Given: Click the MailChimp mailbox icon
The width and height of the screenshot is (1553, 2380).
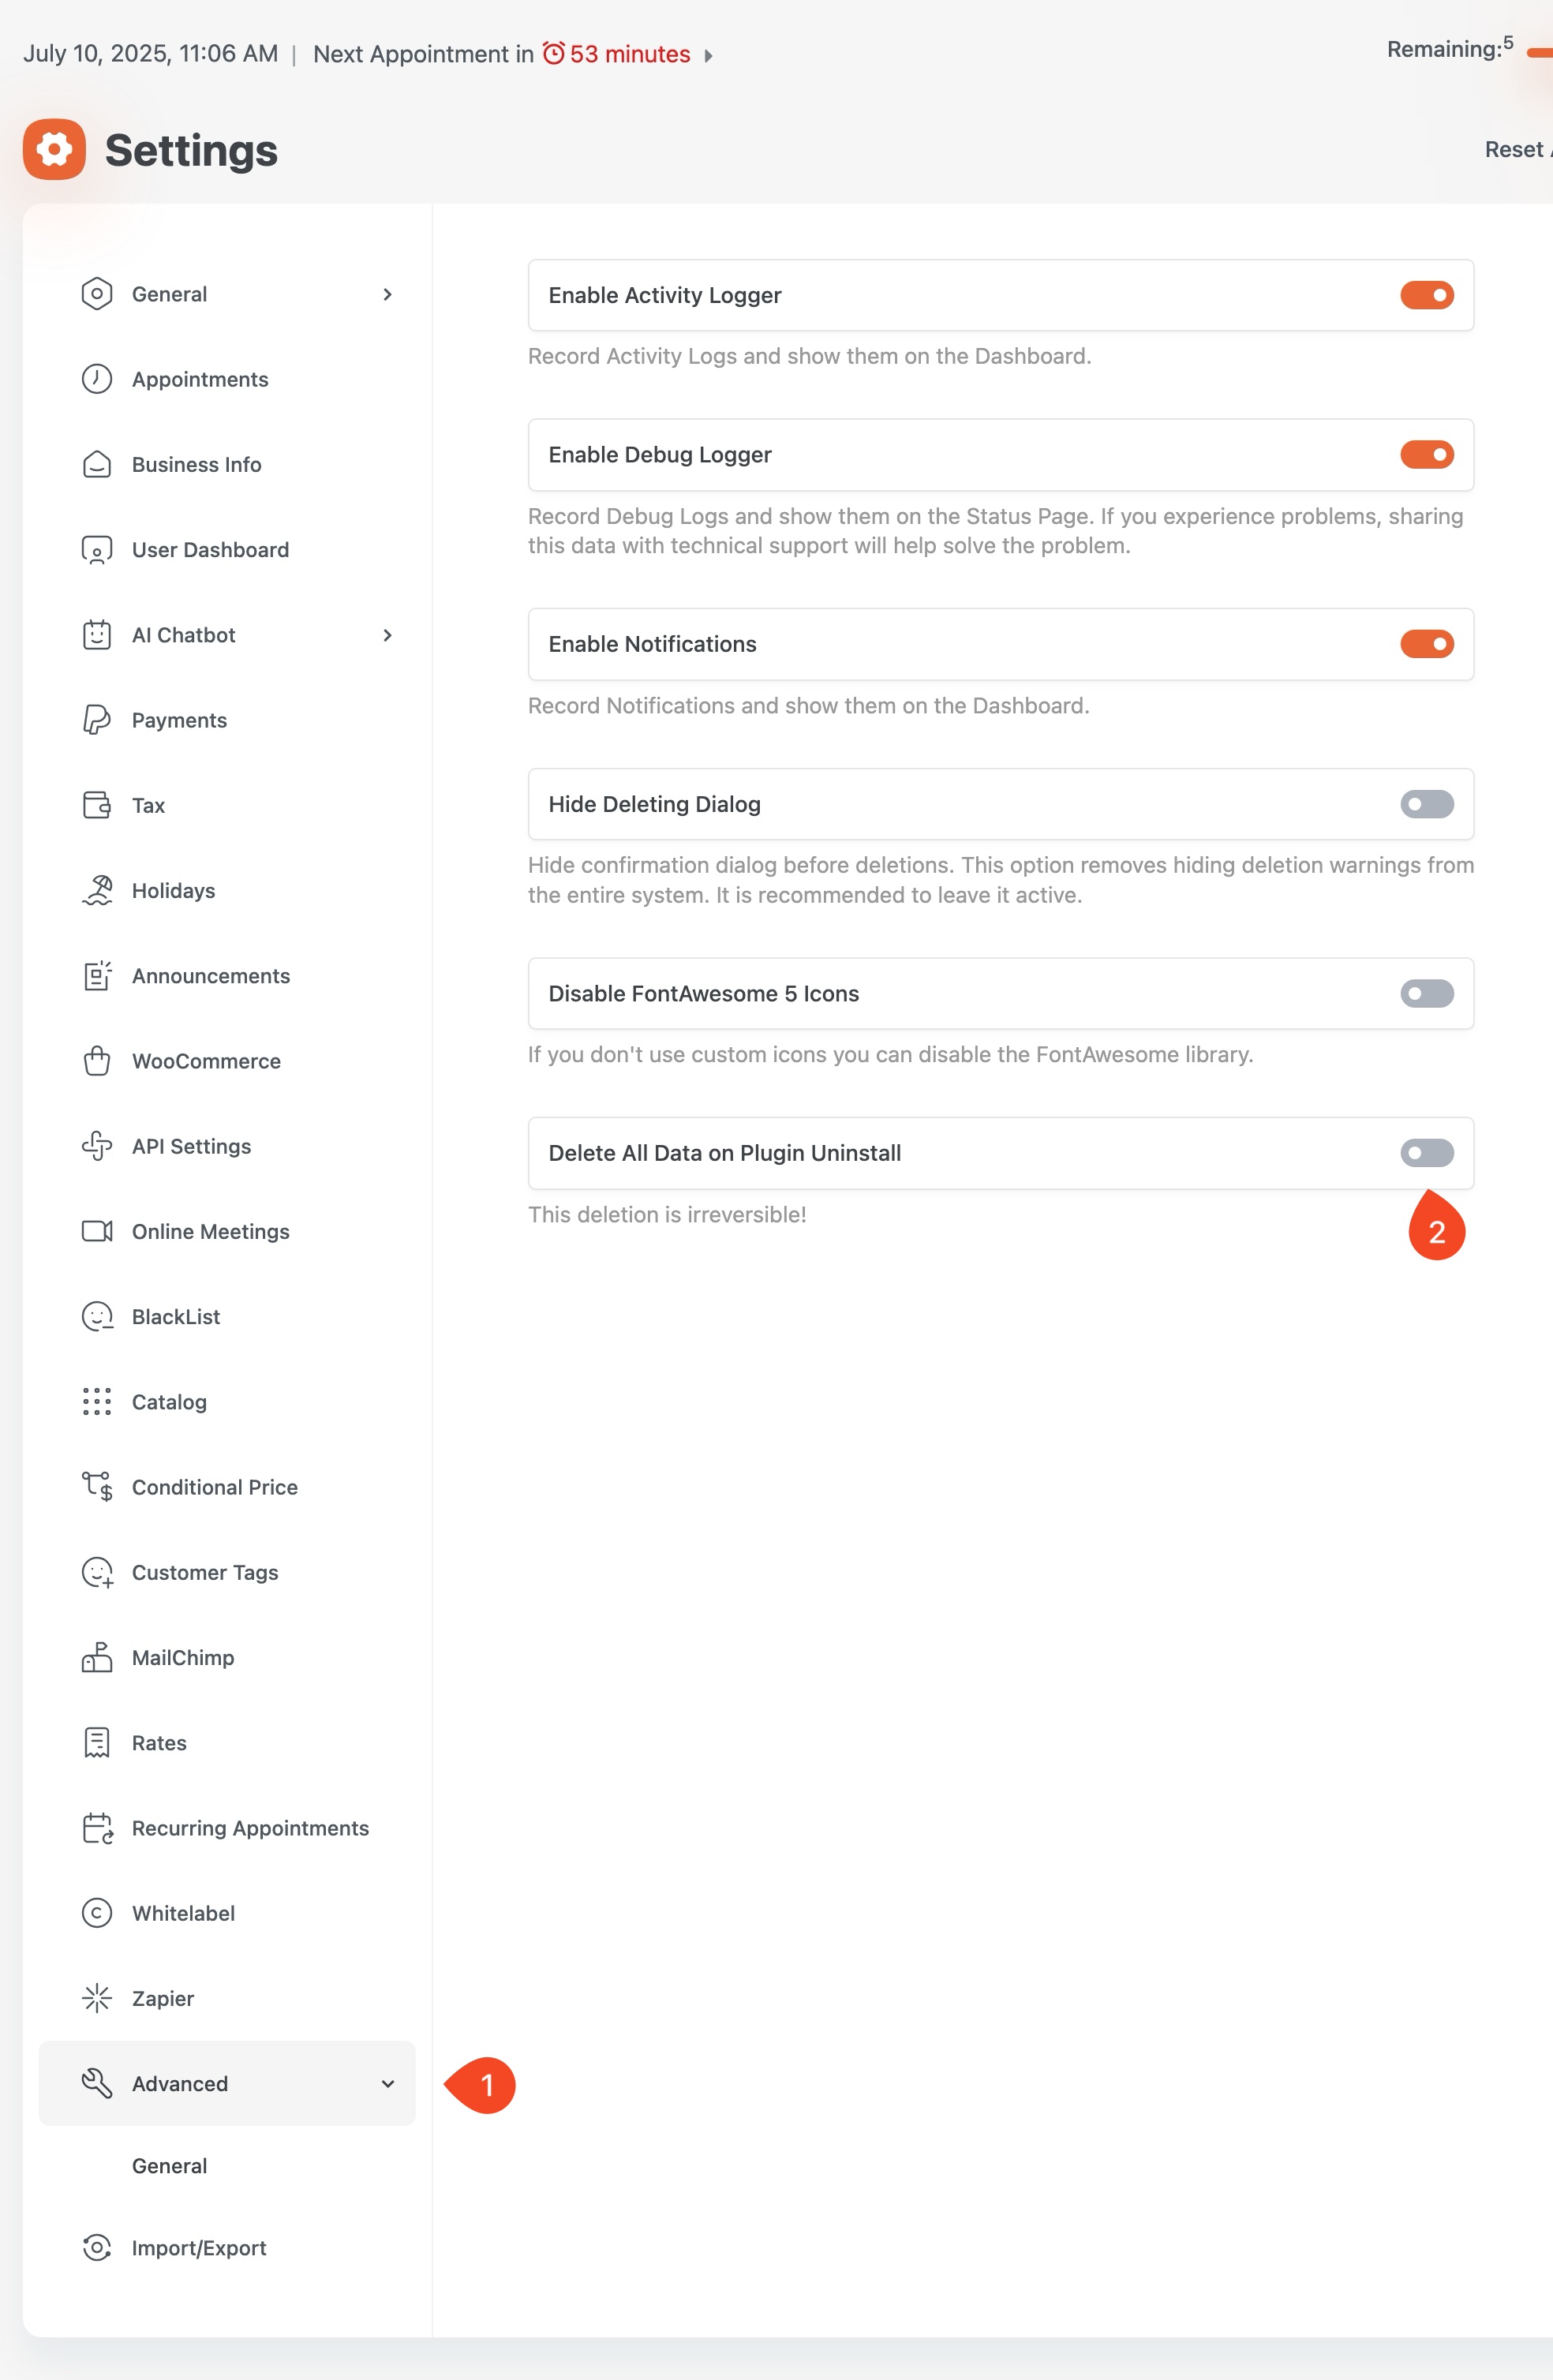Looking at the screenshot, I should click(96, 1657).
